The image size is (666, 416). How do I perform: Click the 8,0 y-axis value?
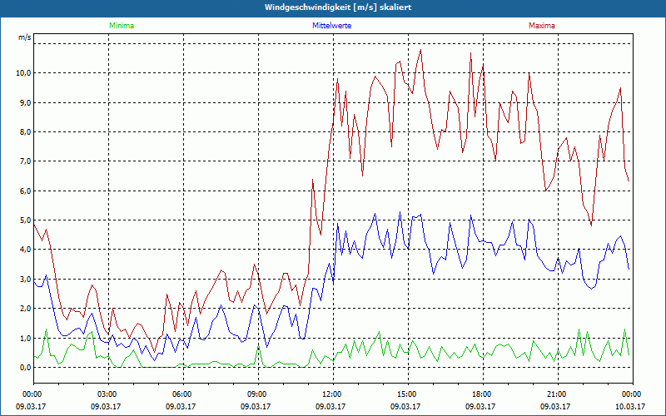(26, 132)
